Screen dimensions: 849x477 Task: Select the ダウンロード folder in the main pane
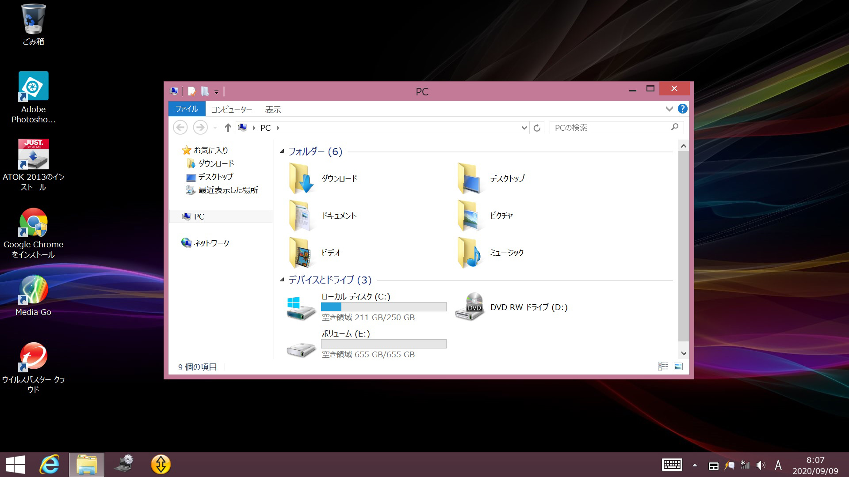323,178
